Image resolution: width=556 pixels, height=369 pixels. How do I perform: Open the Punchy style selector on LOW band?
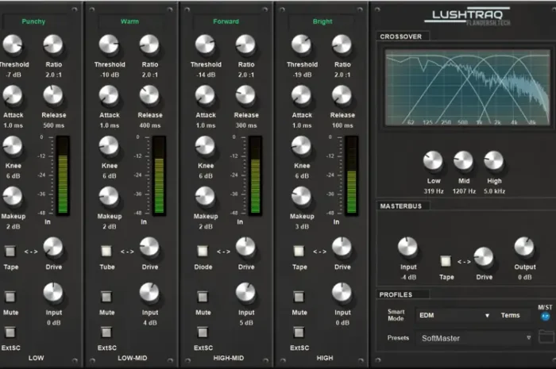(x=34, y=21)
